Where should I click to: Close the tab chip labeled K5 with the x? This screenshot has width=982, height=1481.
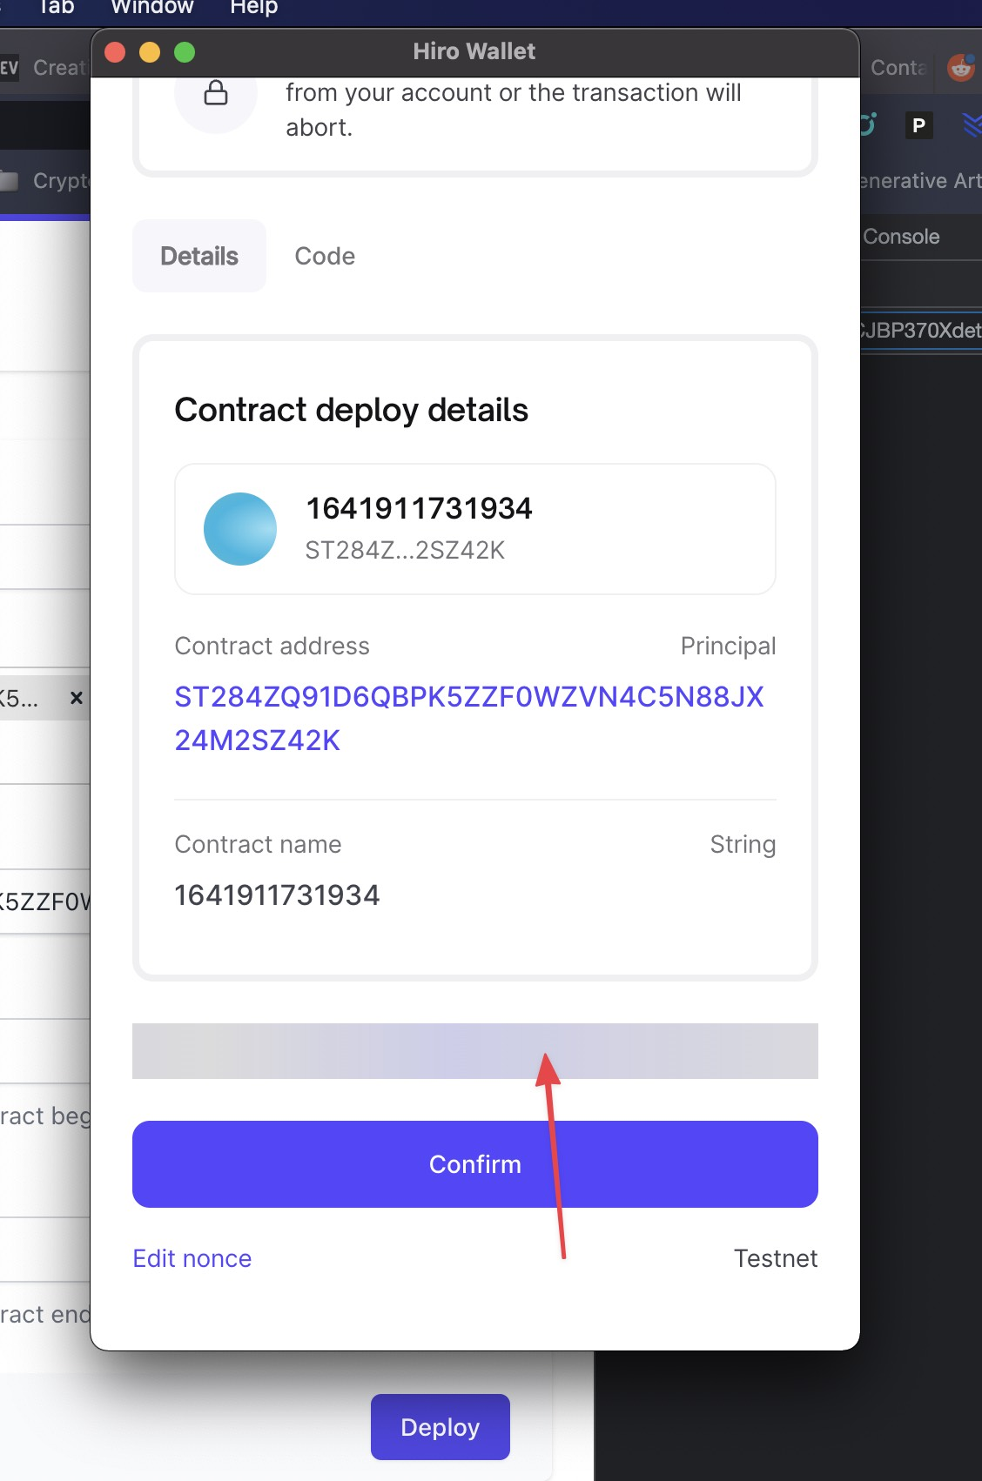pyautogui.click(x=76, y=697)
